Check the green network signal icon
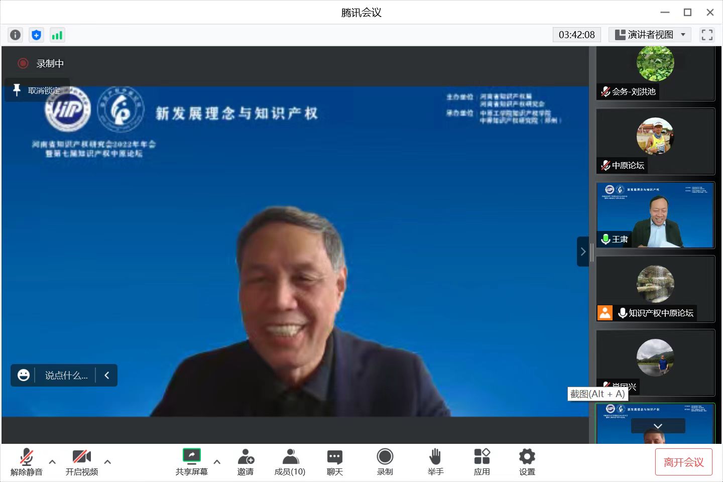 pyautogui.click(x=57, y=35)
